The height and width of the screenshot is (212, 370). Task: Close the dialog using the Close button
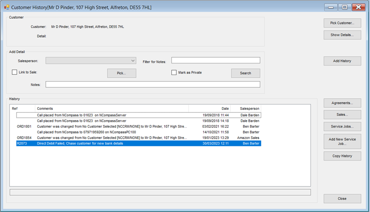click(342, 199)
